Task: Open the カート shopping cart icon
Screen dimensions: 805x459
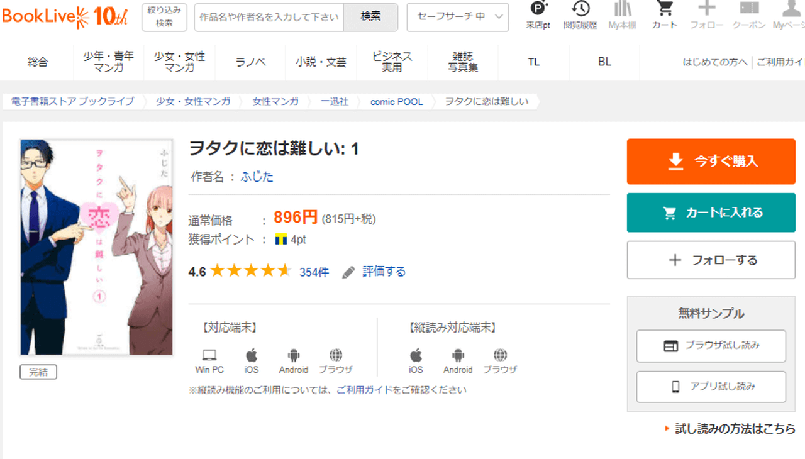Action: [664, 9]
